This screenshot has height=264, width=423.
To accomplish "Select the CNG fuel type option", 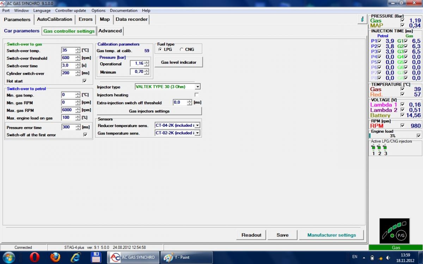I will [182, 50].
